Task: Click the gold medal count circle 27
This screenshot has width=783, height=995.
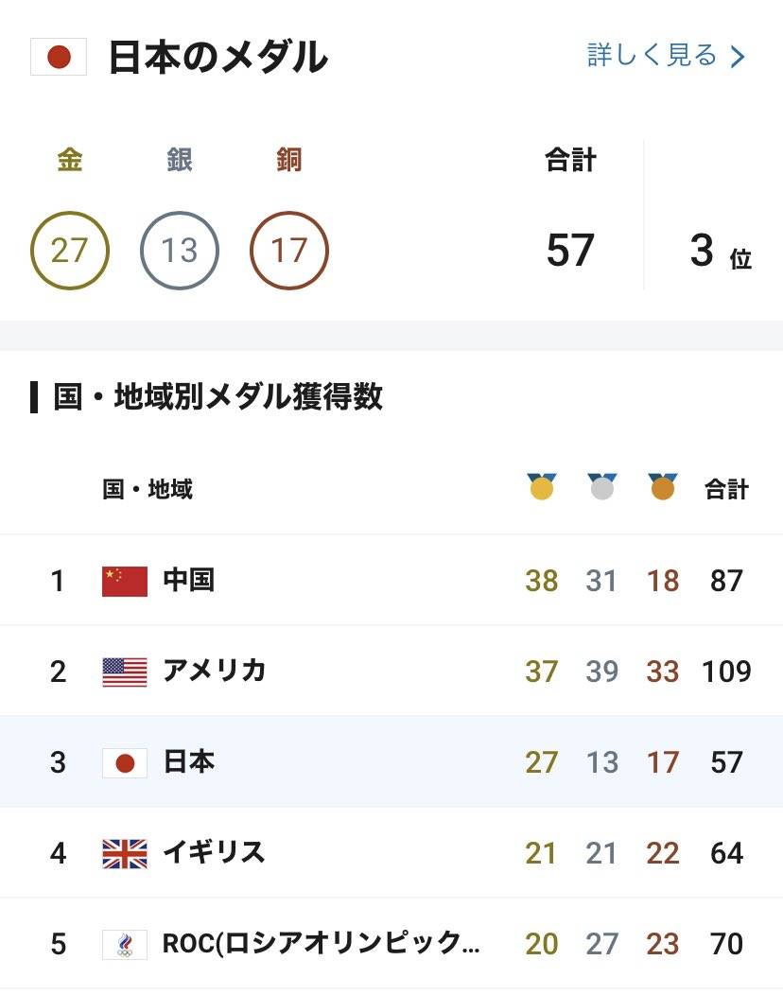Action: point(70,251)
